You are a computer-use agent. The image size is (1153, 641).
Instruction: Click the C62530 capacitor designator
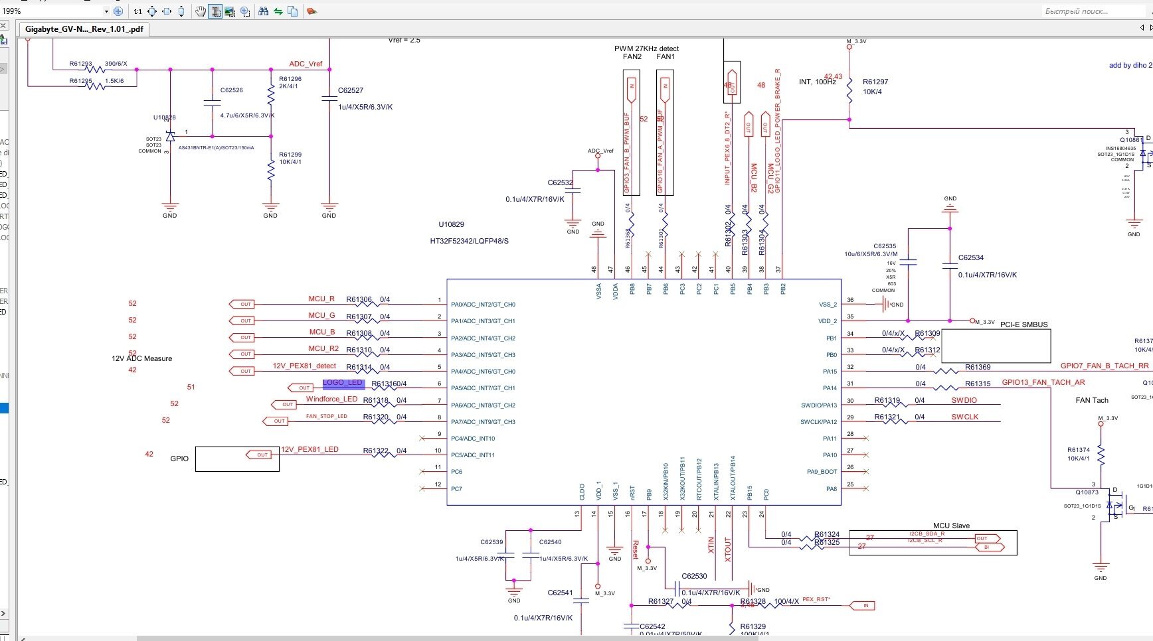(x=694, y=576)
